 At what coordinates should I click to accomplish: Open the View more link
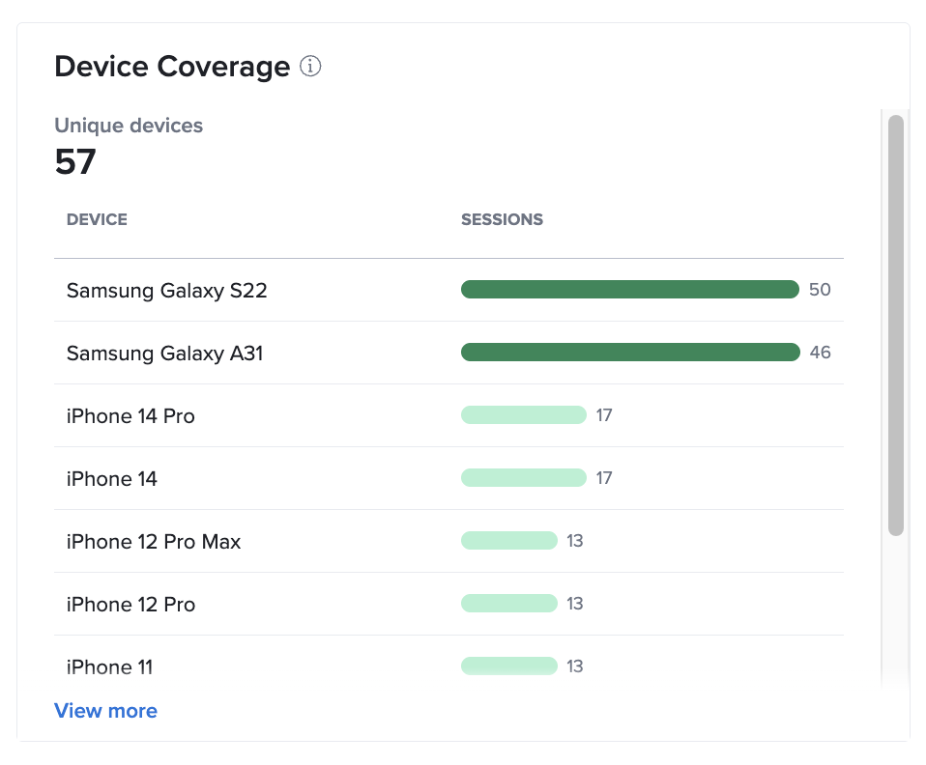[x=105, y=710]
